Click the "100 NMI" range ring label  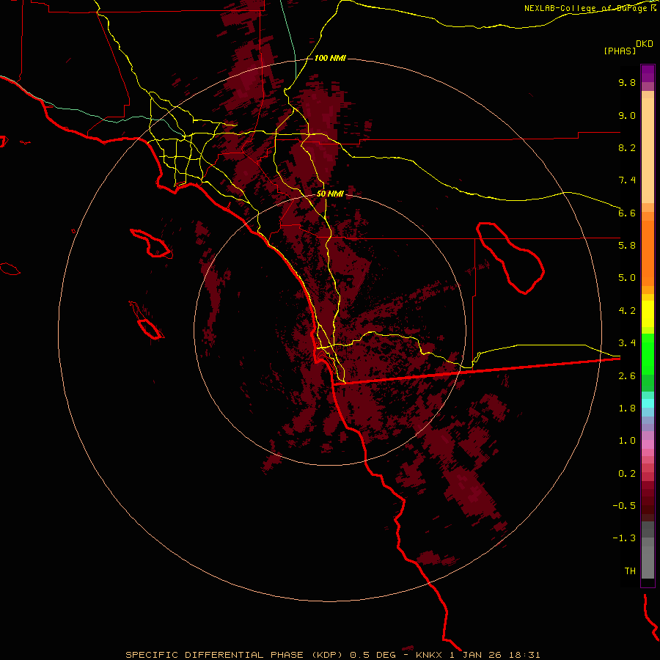pos(330,58)
